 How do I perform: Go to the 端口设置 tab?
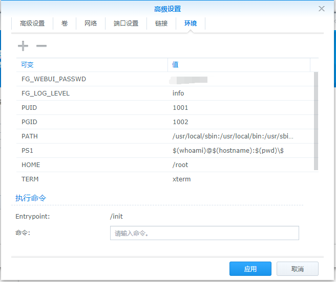(x=126, y=24)
